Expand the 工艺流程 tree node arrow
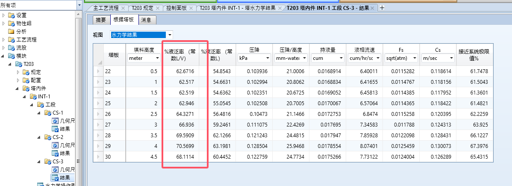This screenshot has height=186, width=512. (x=3, y=40)
